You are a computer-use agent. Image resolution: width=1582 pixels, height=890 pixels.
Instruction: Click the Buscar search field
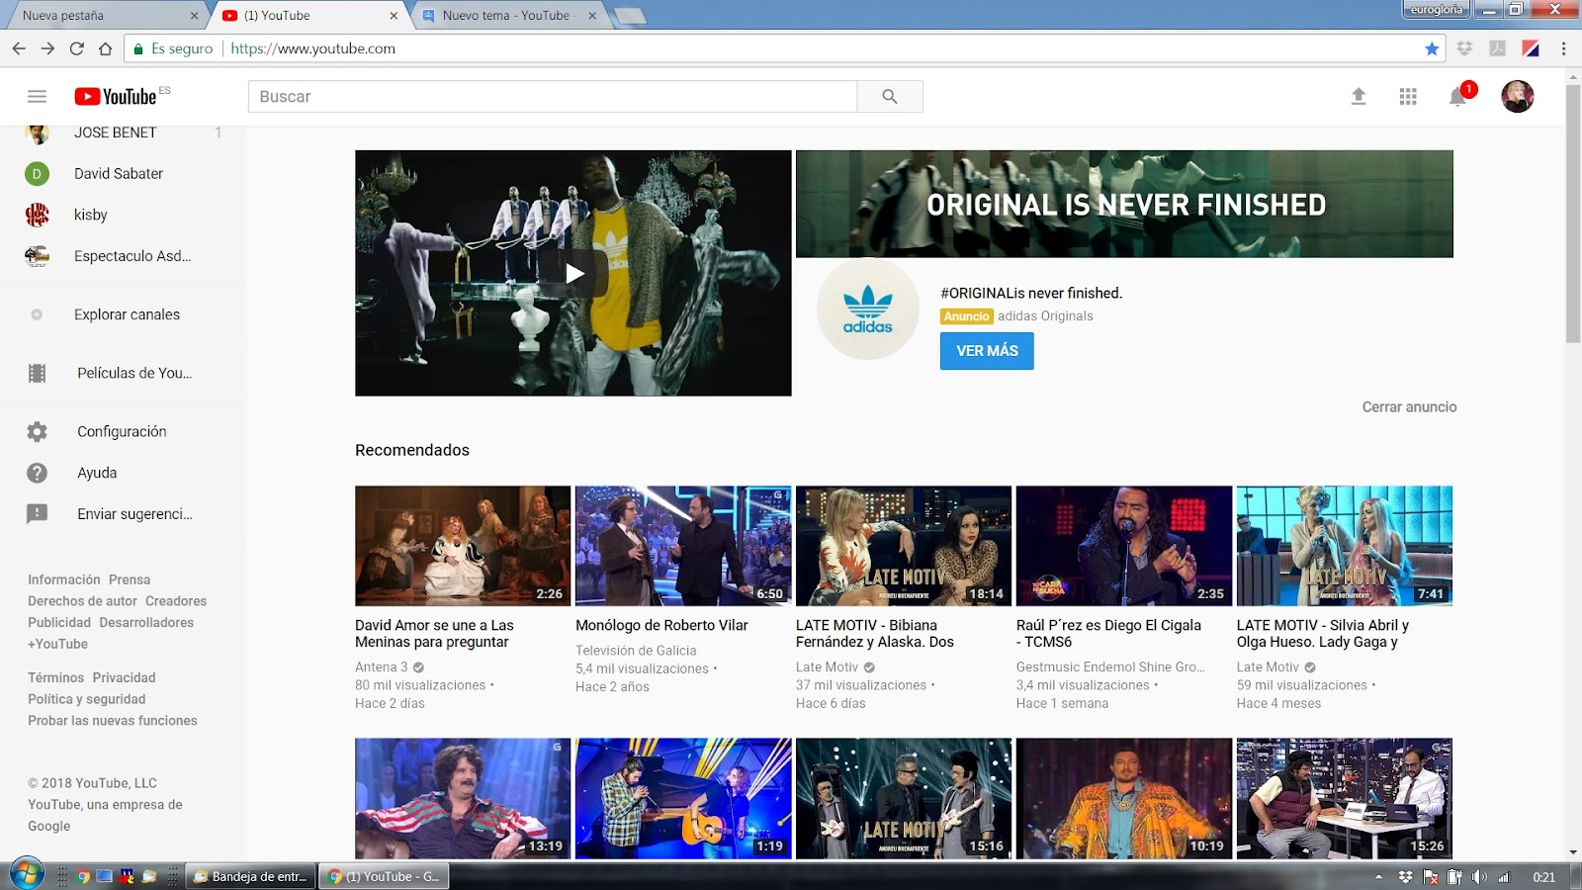(x=553, y=96)
